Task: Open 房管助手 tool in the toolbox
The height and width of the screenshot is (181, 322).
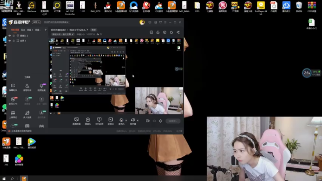Action: click(x=27, y=87)
